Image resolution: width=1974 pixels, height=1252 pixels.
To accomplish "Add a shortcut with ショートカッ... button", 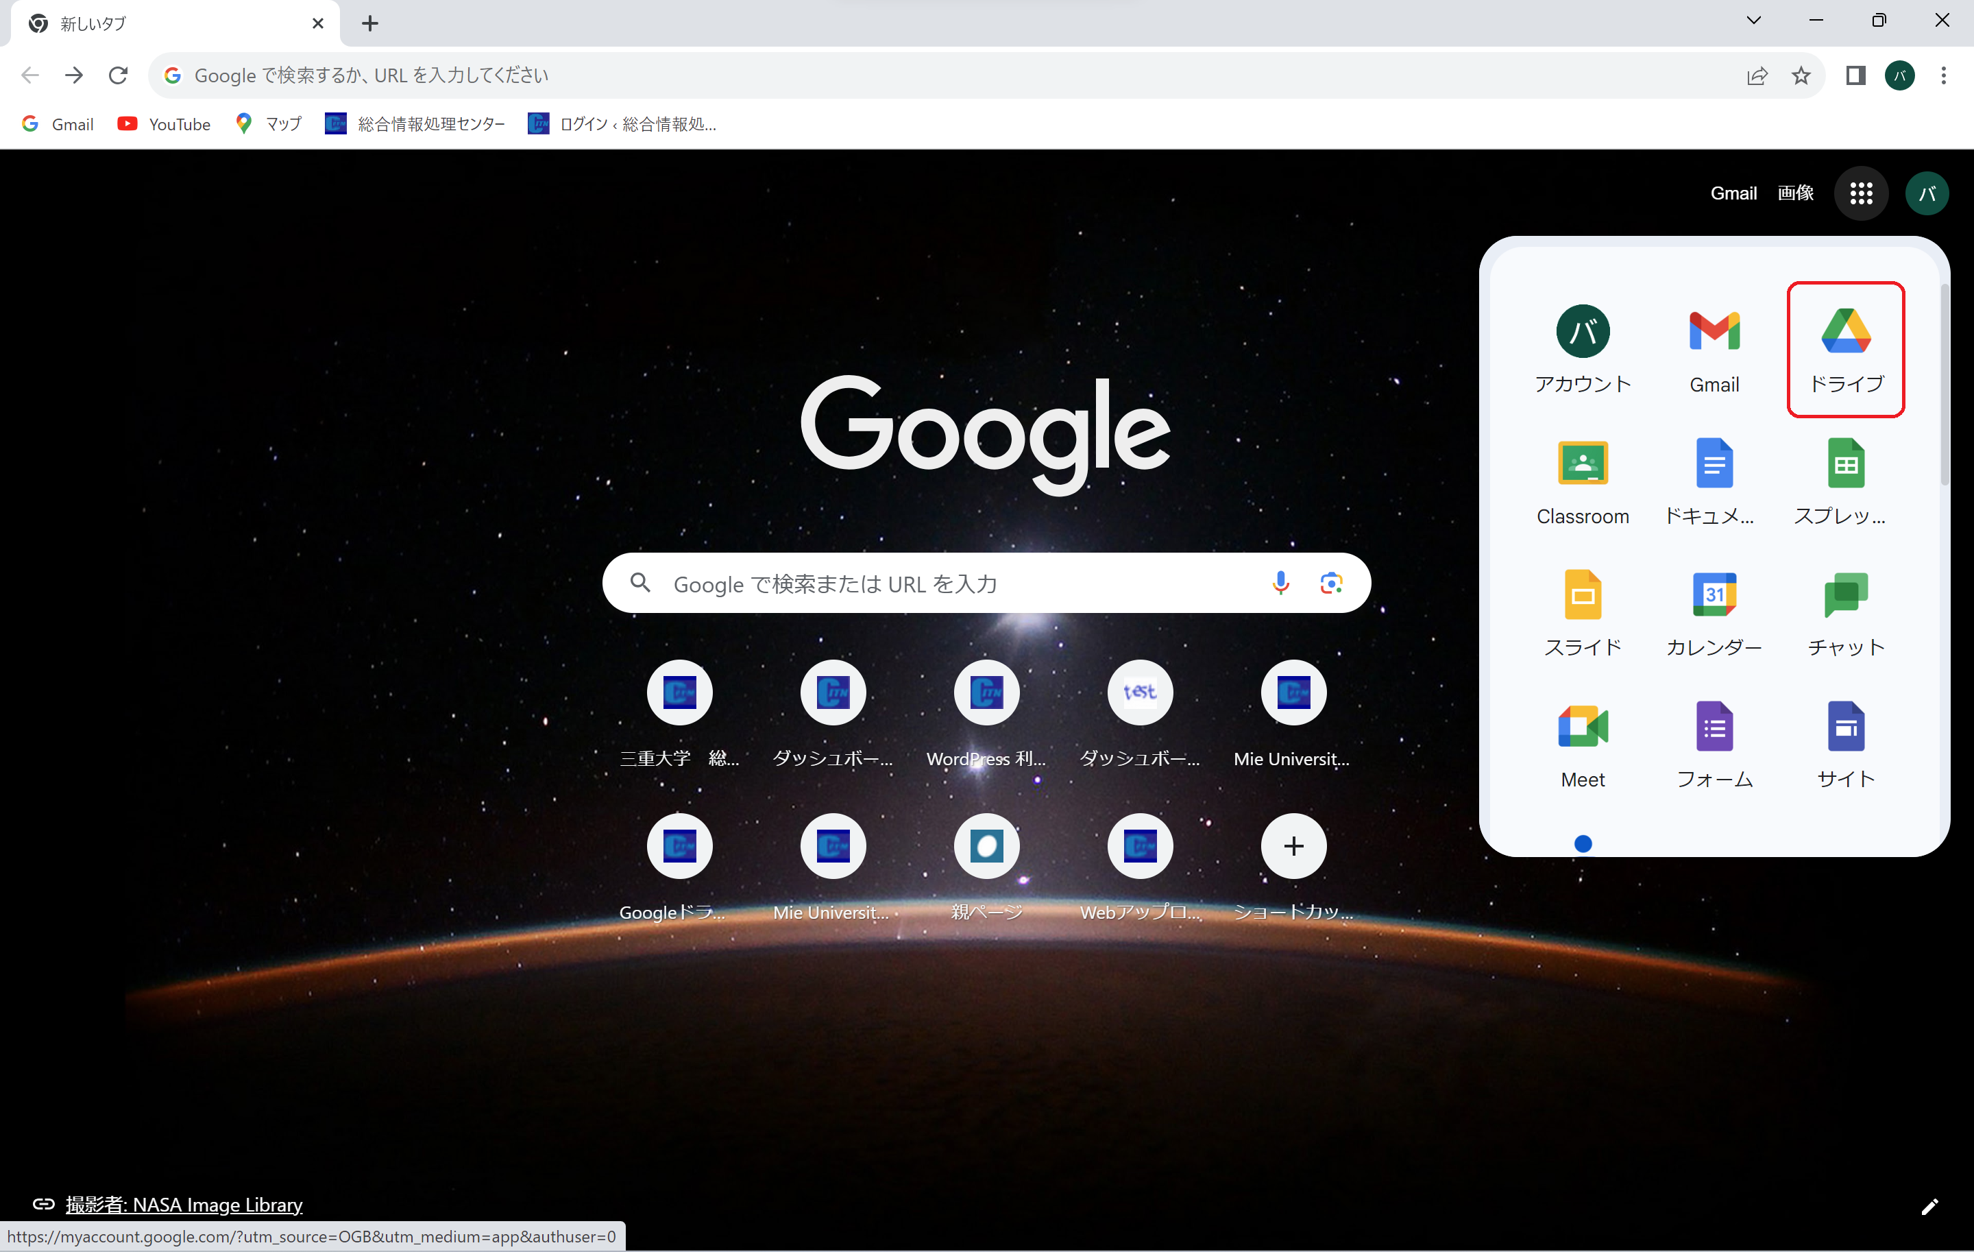I will pyautogui.click(x=1293, y=867).
